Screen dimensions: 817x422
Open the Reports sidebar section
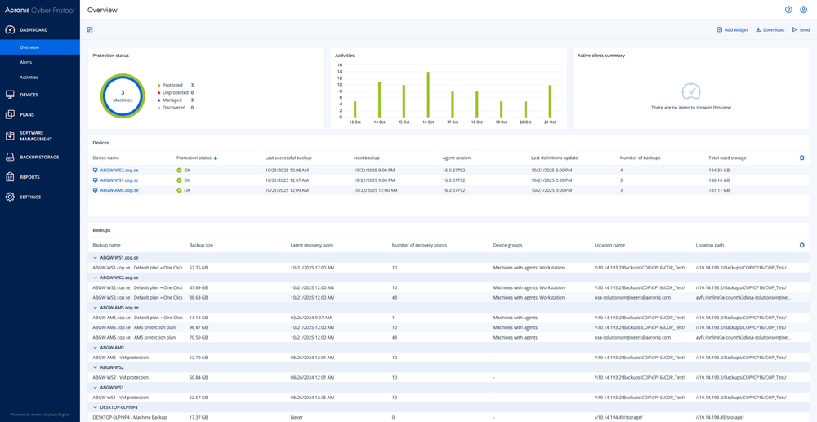coord(29,177)
